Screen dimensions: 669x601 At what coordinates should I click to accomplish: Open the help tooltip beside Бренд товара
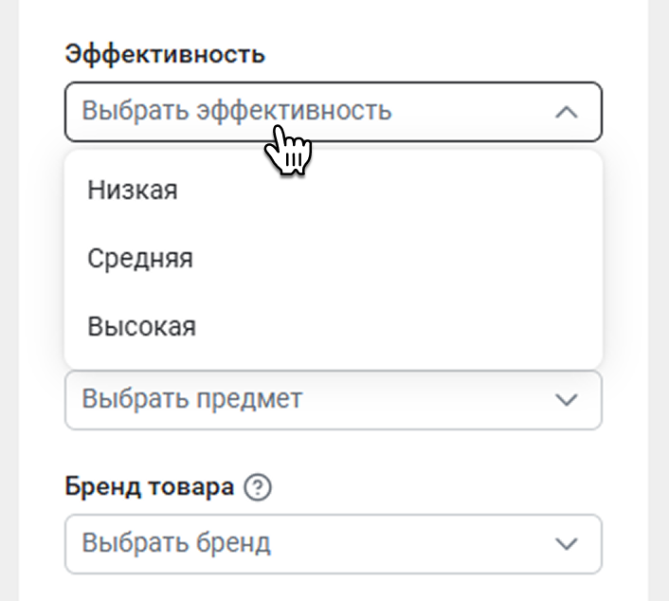tap(258, 487)
